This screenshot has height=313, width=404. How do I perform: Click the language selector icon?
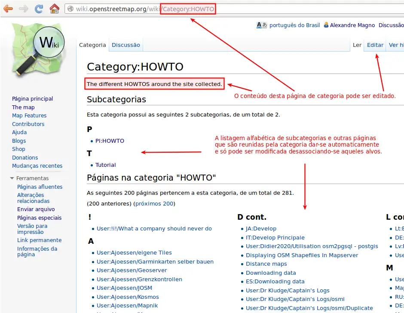coord(262,25)
